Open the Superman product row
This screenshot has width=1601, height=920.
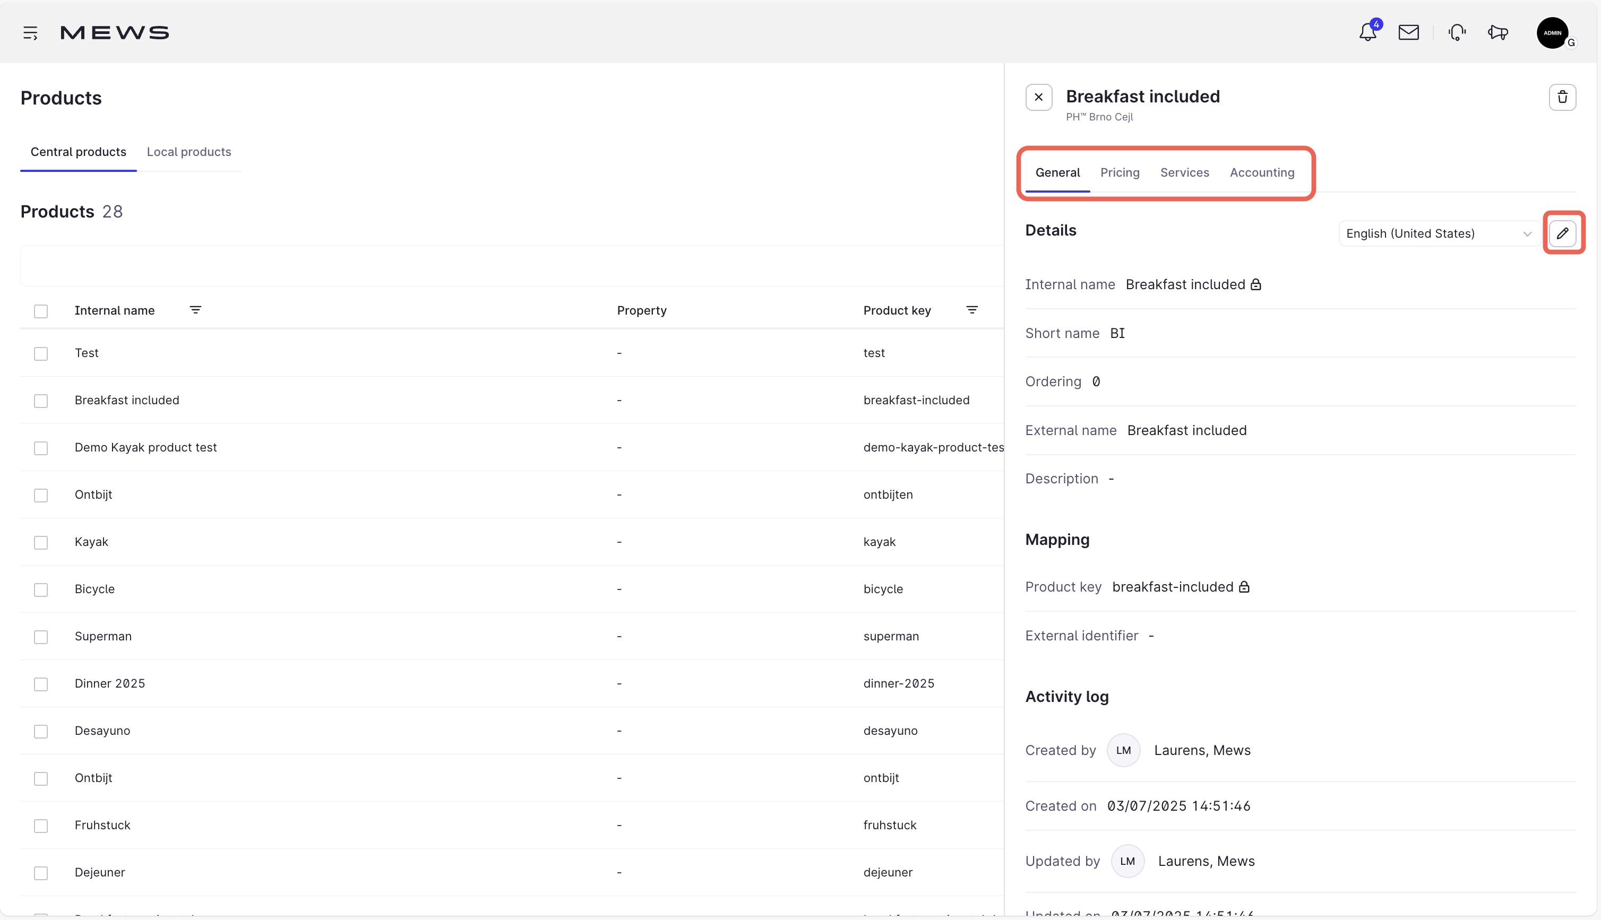click(x=512, y=636)
